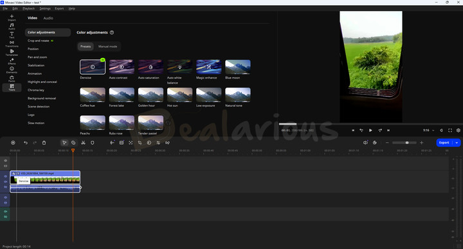Hide the top overlay track with its eye icon
This screenshot has width=463, height=249.
(5, 161)
